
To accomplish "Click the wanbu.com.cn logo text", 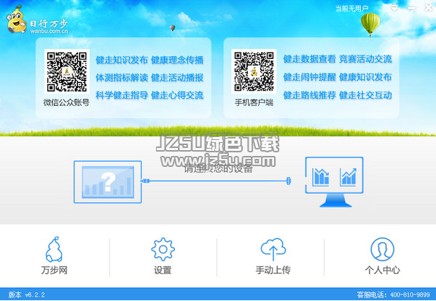I will (x=49, y=31).
